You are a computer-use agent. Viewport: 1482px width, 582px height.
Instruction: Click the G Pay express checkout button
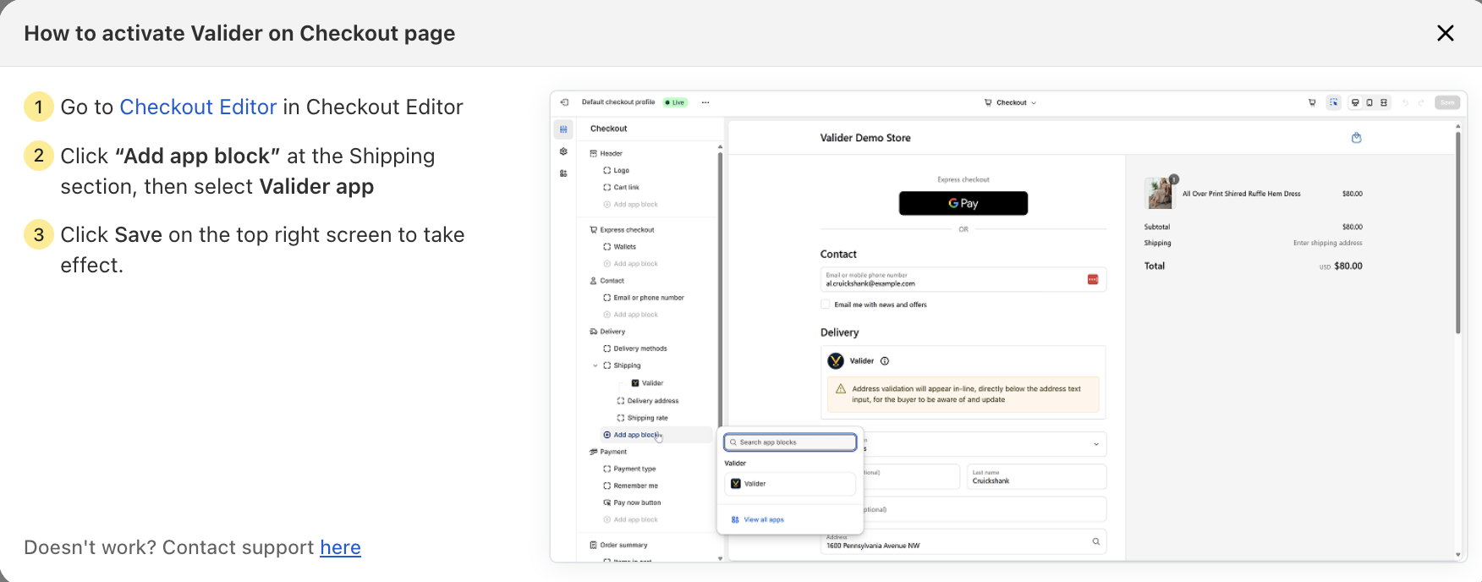[963, 203]
